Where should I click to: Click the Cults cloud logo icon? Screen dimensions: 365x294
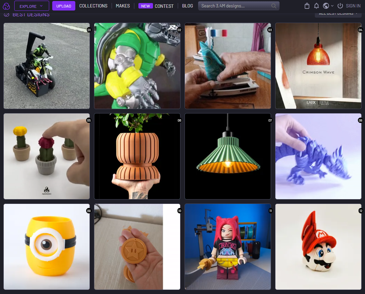[x=6, y=6]
